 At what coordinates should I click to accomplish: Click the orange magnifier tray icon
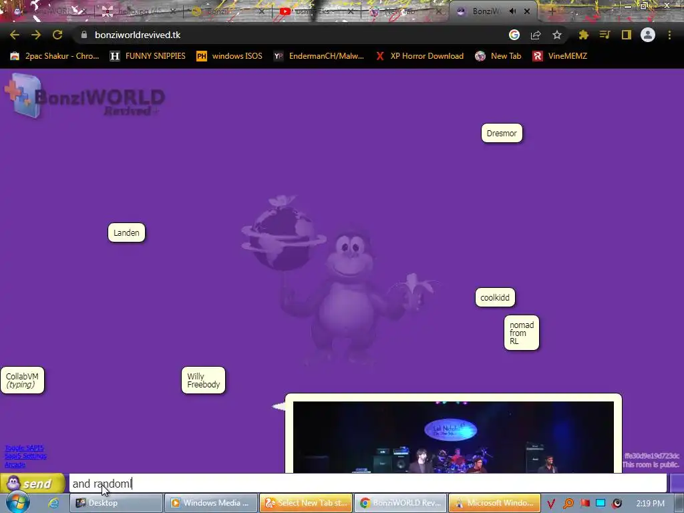coord(568,504)
